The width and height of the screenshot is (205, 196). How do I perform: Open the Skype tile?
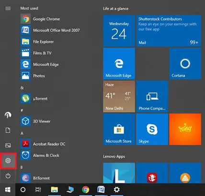pos(152,129)
